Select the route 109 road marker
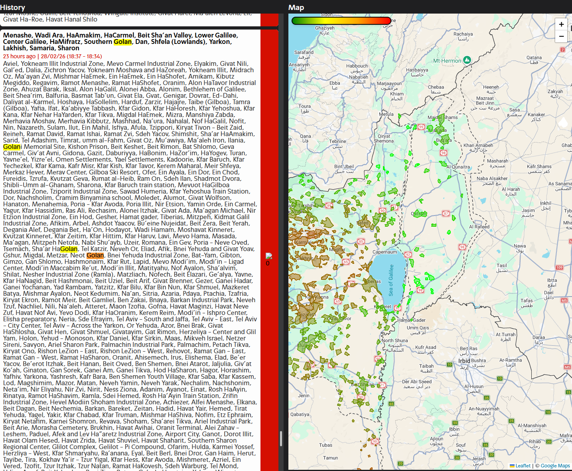This screenshot has width=572, height=471. click(559, 267)
